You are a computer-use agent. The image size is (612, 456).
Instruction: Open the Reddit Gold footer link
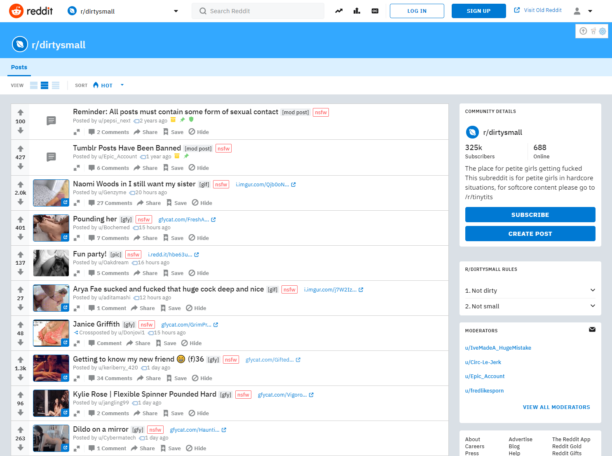pos(567,447)
